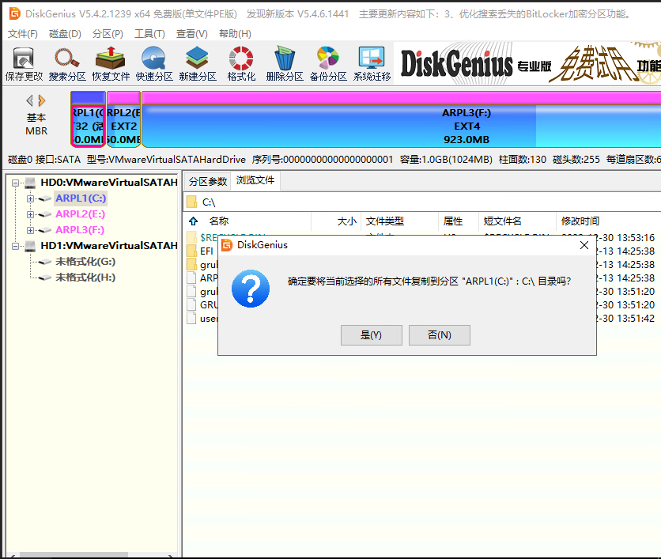Click the 删除分区 icon
661x559 pixels.
(x=283, y=62)
